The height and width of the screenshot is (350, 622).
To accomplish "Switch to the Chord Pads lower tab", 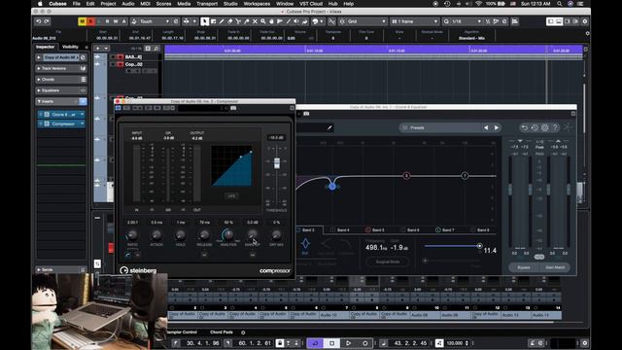I will pyautogui.click(x=222, y=332).
